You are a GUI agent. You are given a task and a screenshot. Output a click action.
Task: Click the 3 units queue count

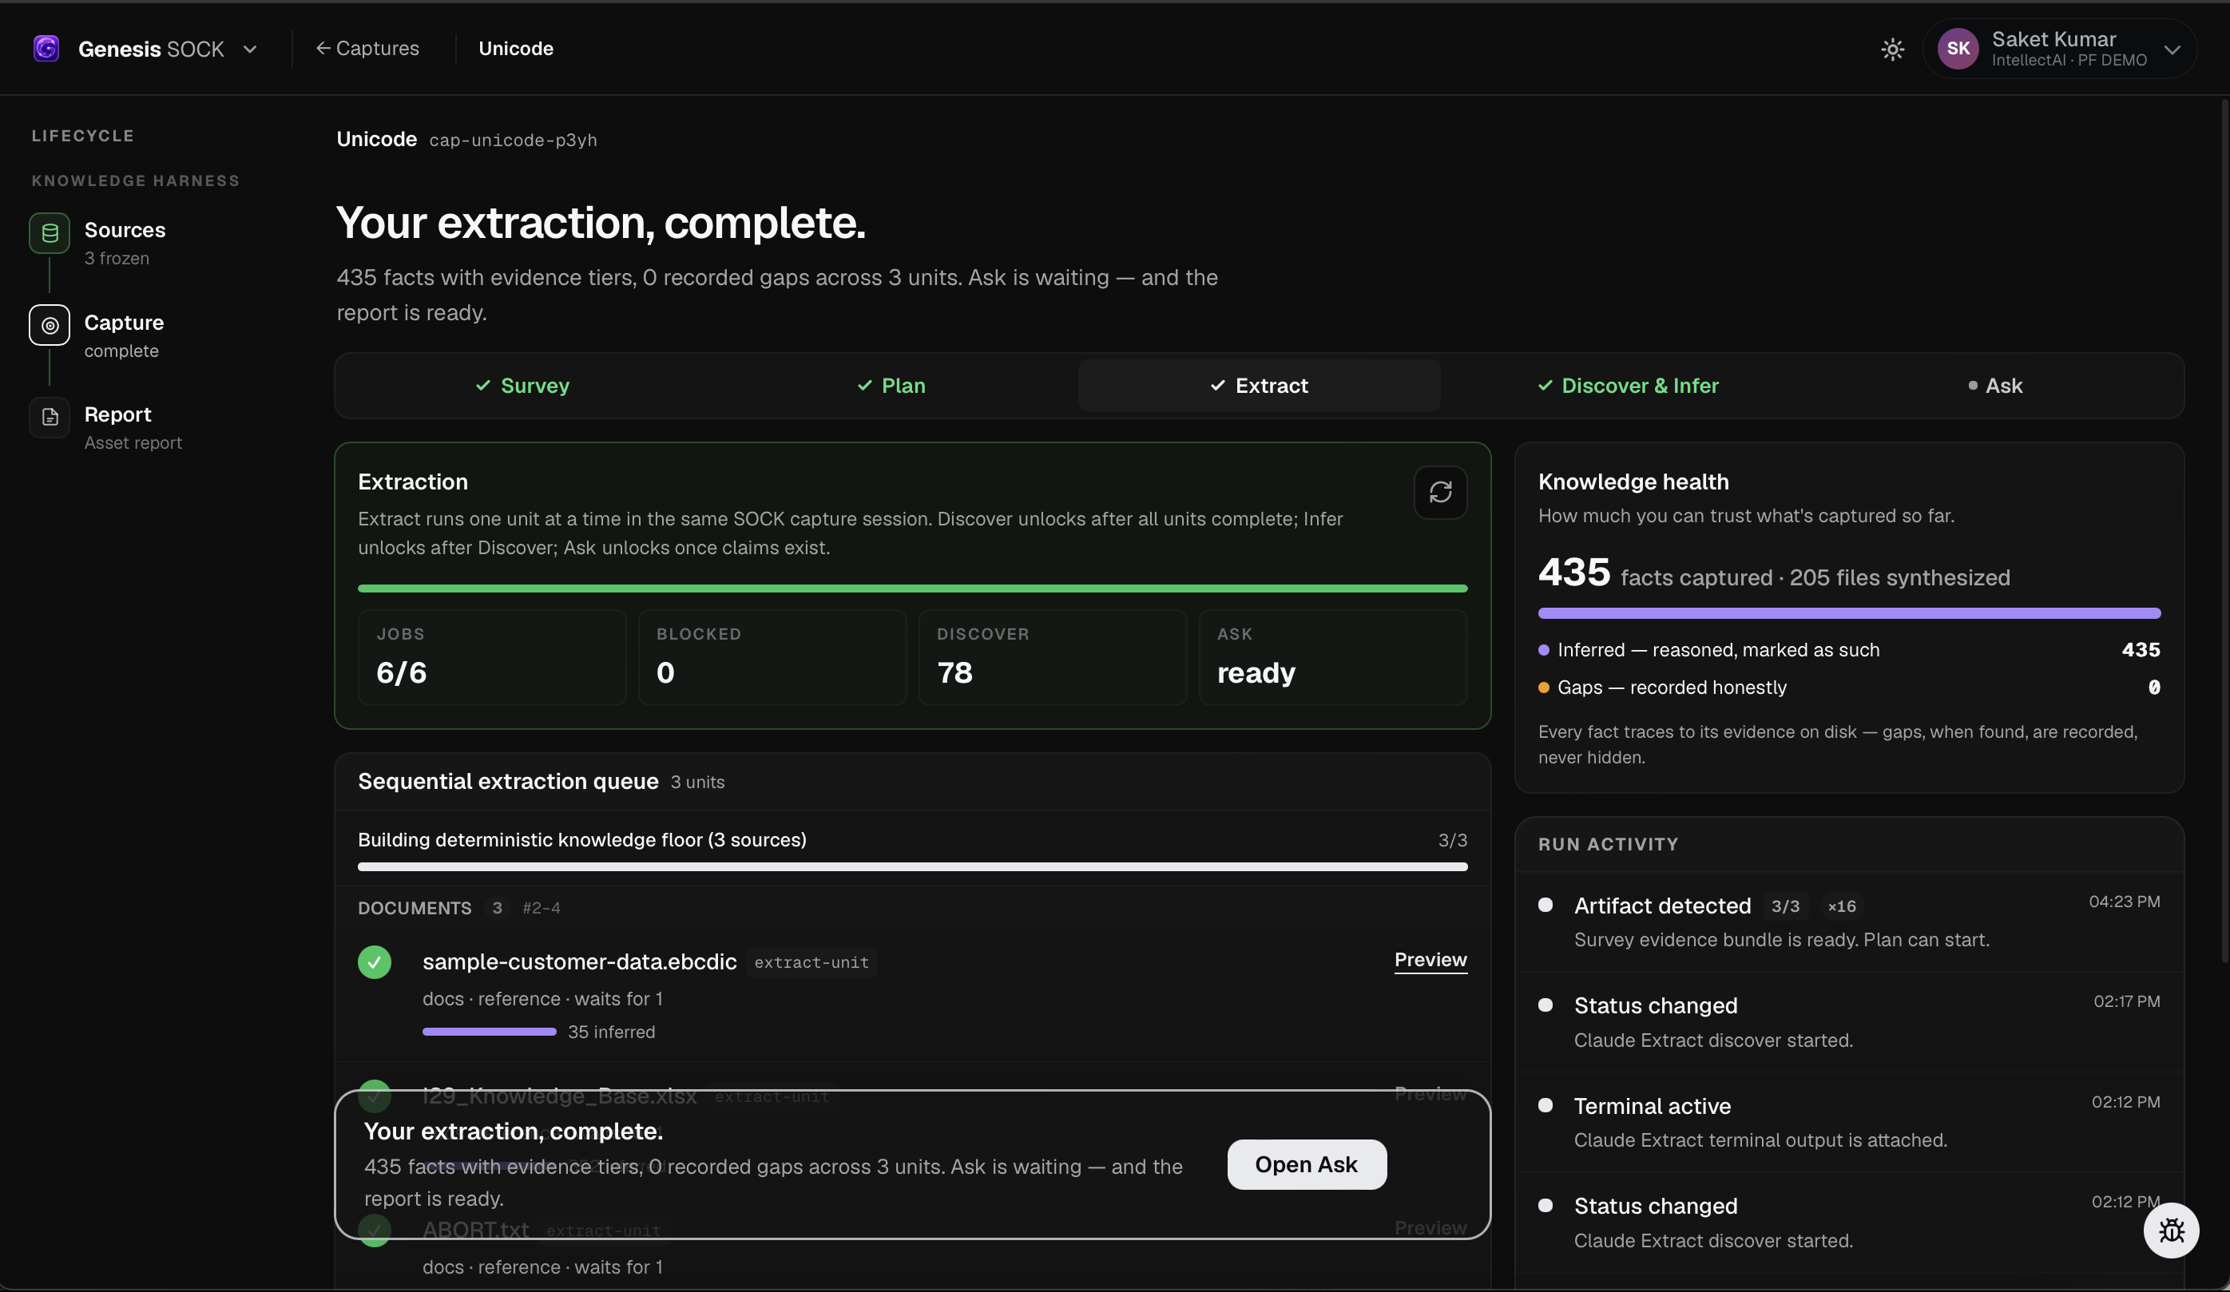click(697, 783)
